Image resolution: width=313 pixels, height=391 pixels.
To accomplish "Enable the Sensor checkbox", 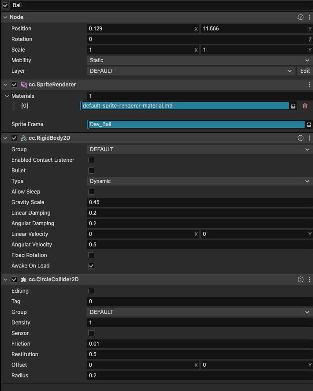I will [91, 333].
